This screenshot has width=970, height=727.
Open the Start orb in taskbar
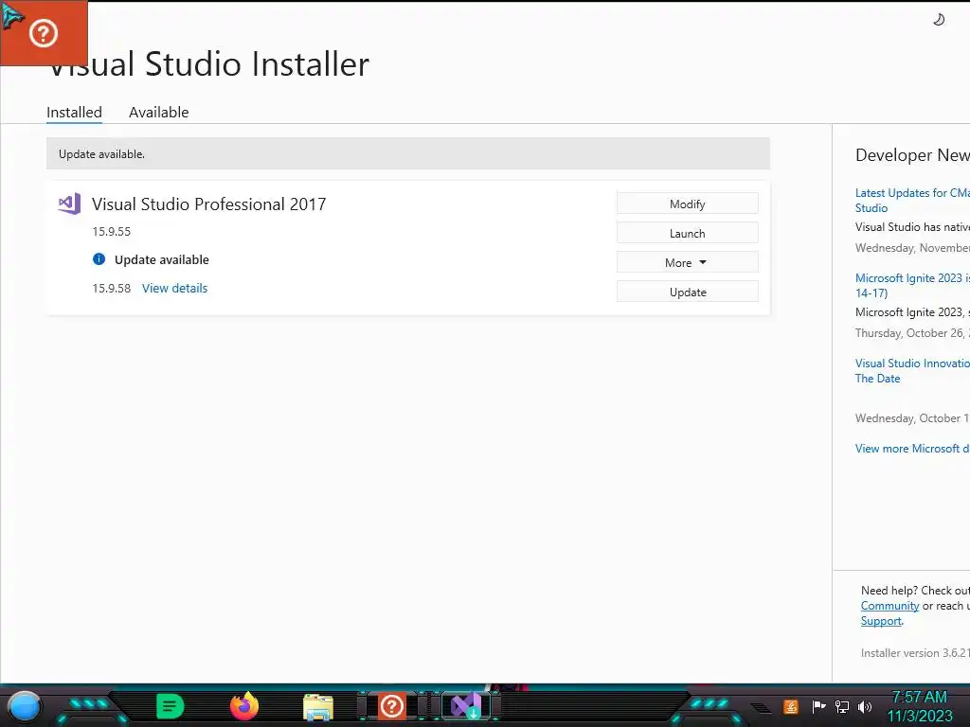(x=25, y=706)
